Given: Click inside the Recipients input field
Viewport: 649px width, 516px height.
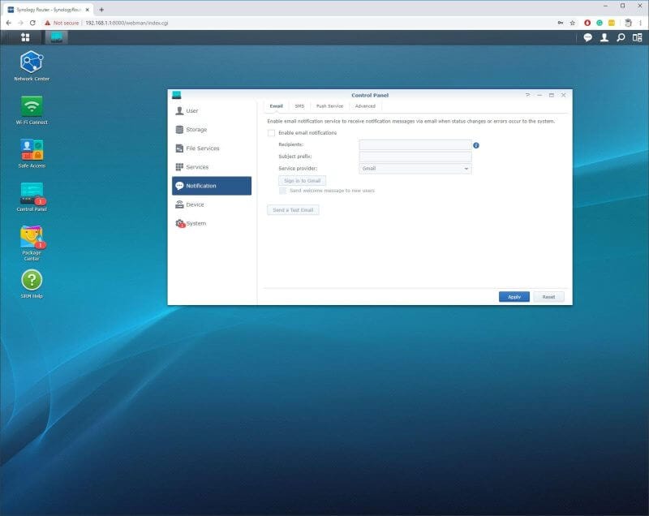Looking at the screenshot, I should click(x=414, y=145).
